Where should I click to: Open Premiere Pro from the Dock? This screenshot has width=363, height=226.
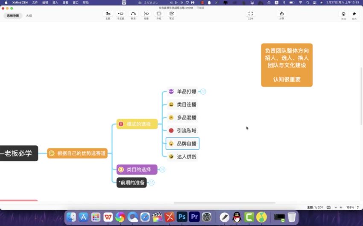pyautogui.click(x=194, y=217)
